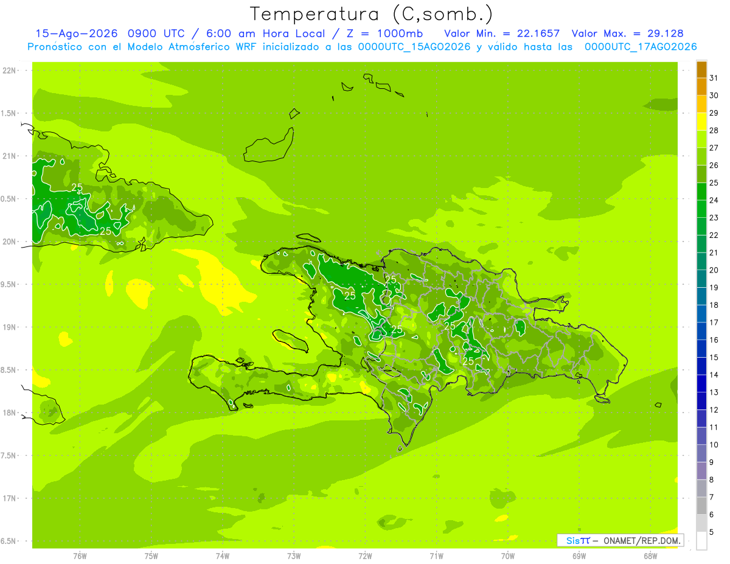The width and height of the screenshot is (730, 564).
Task: Pick the legend swatch between 29 and 30
Action: tap(701, 105)
